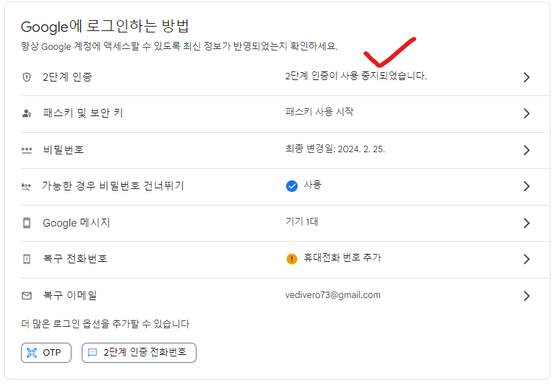The width and height of the screenshot is (560, 386).
Task: Add 2단계 인증 전화번호 option
Action: tap(139, 353)
